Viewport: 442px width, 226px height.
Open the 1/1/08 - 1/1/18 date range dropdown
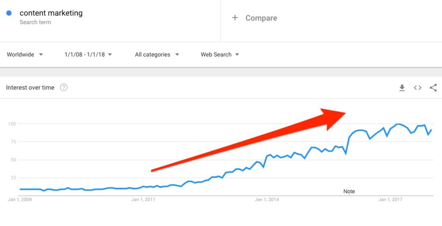[88, 54]
